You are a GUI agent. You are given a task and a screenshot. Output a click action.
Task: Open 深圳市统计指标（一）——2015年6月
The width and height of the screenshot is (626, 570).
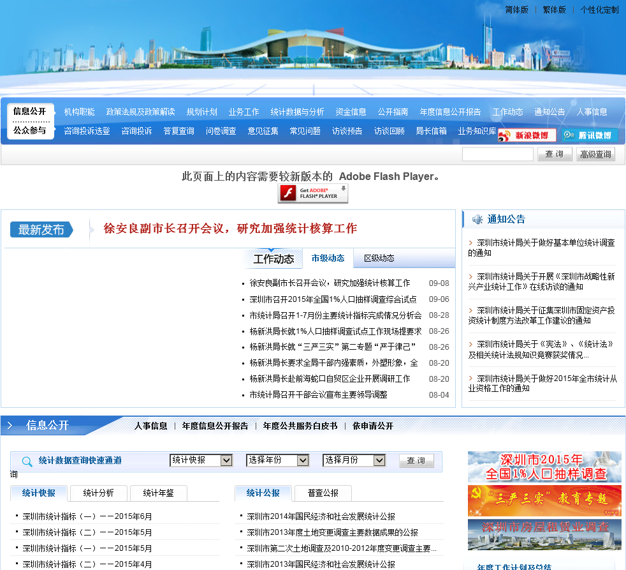(x=87, y=516)
